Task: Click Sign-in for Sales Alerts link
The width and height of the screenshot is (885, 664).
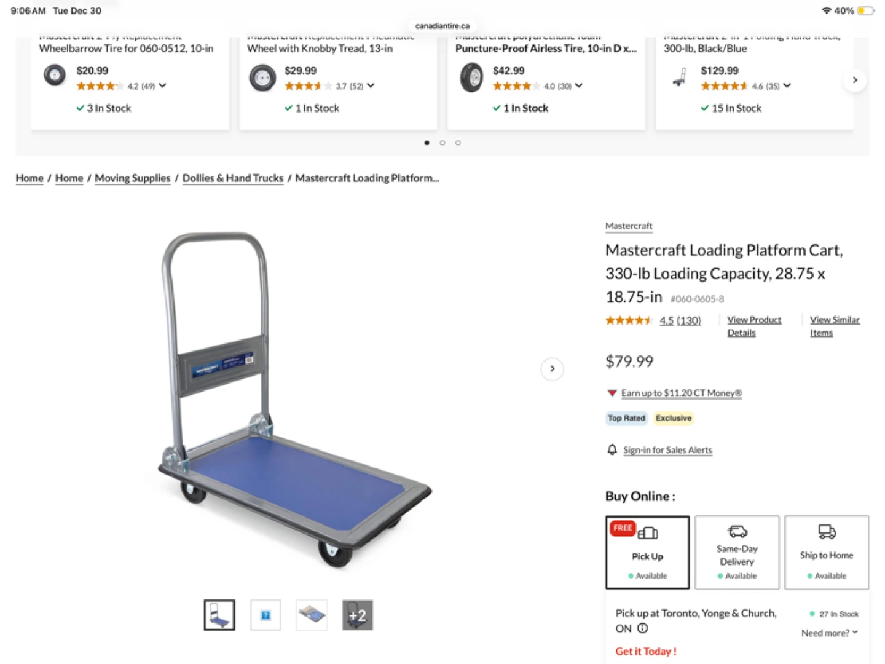Action: [x=667, y=450]
